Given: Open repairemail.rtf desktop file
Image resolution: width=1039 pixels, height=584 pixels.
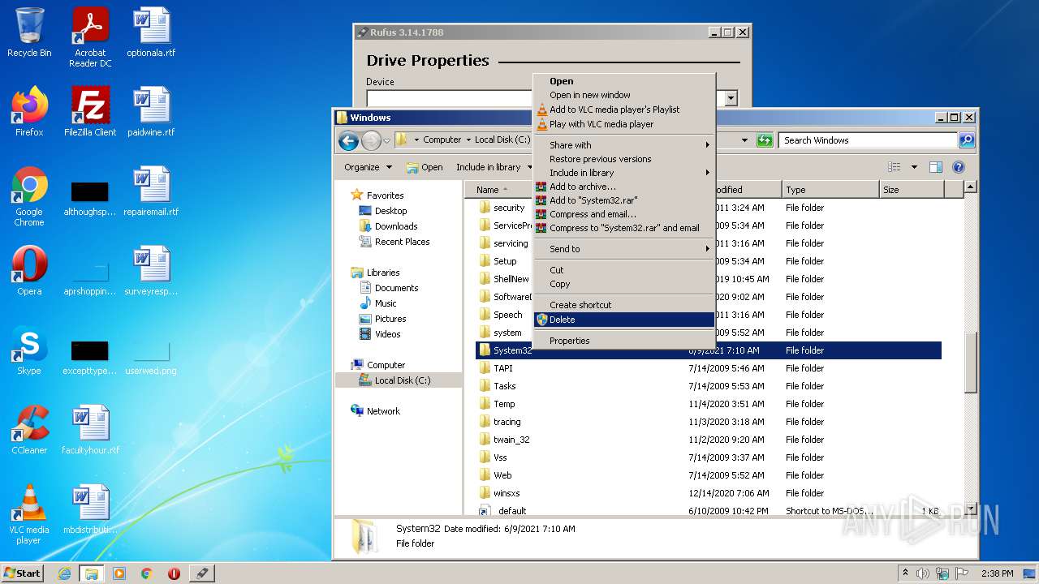Looking at the screenshot, I should pyautogui.click(x=151, y=191).
